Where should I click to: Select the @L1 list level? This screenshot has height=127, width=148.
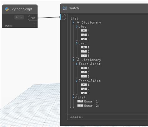[x=81, y=117]
